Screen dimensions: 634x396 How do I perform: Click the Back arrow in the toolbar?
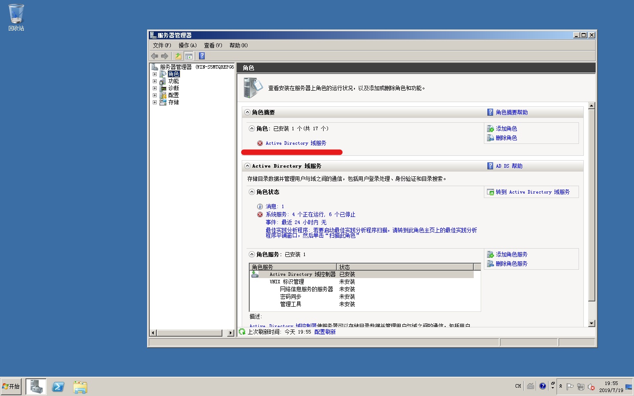tap(155, 56)
